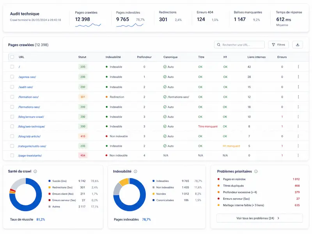Check the /formations-seo/ row checkbox
312x234 pixels.
tap(12, 107)
